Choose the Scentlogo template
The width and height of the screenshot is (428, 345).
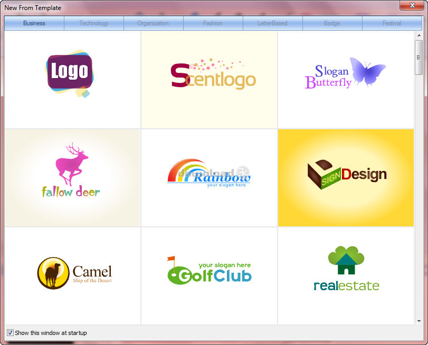(208, 79)
